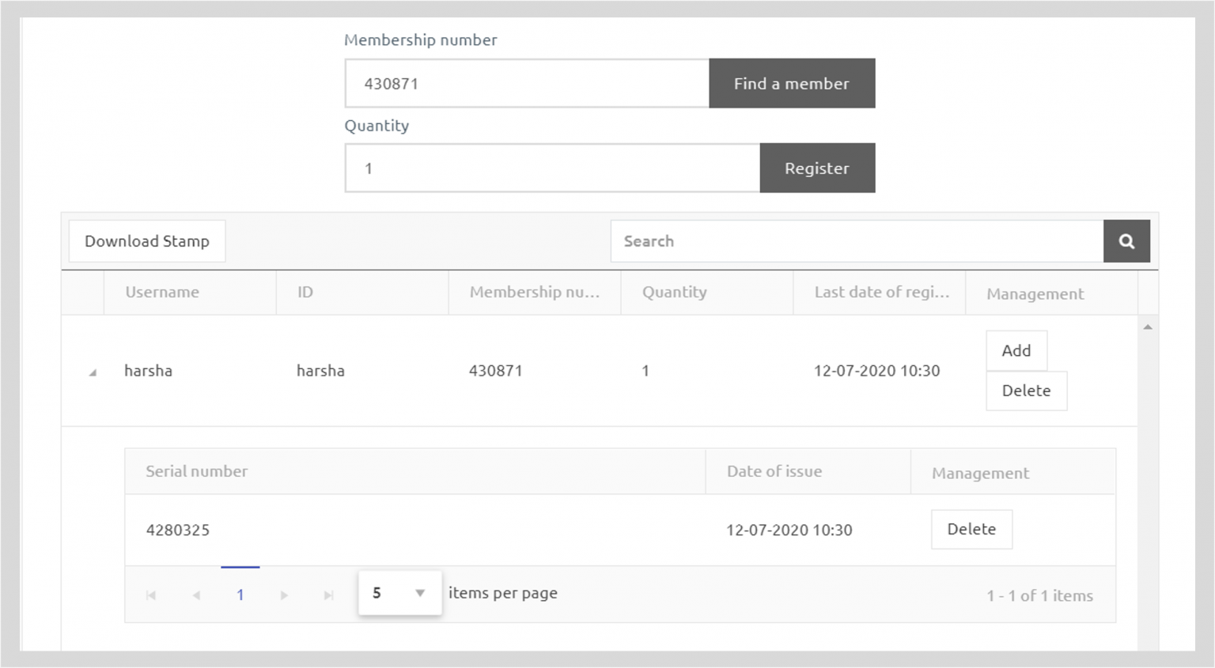Go to first page using pagination icon
The width and height of the screenshot is (1215, 668).
(x=151, y=594)
